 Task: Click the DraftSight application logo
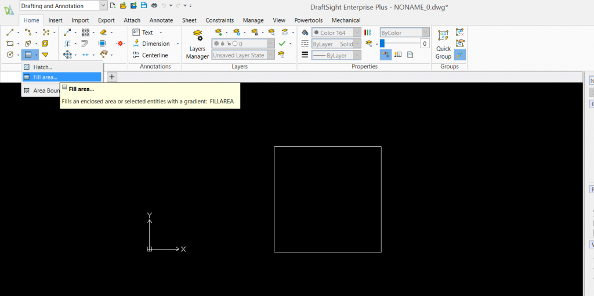coord(9,10)
